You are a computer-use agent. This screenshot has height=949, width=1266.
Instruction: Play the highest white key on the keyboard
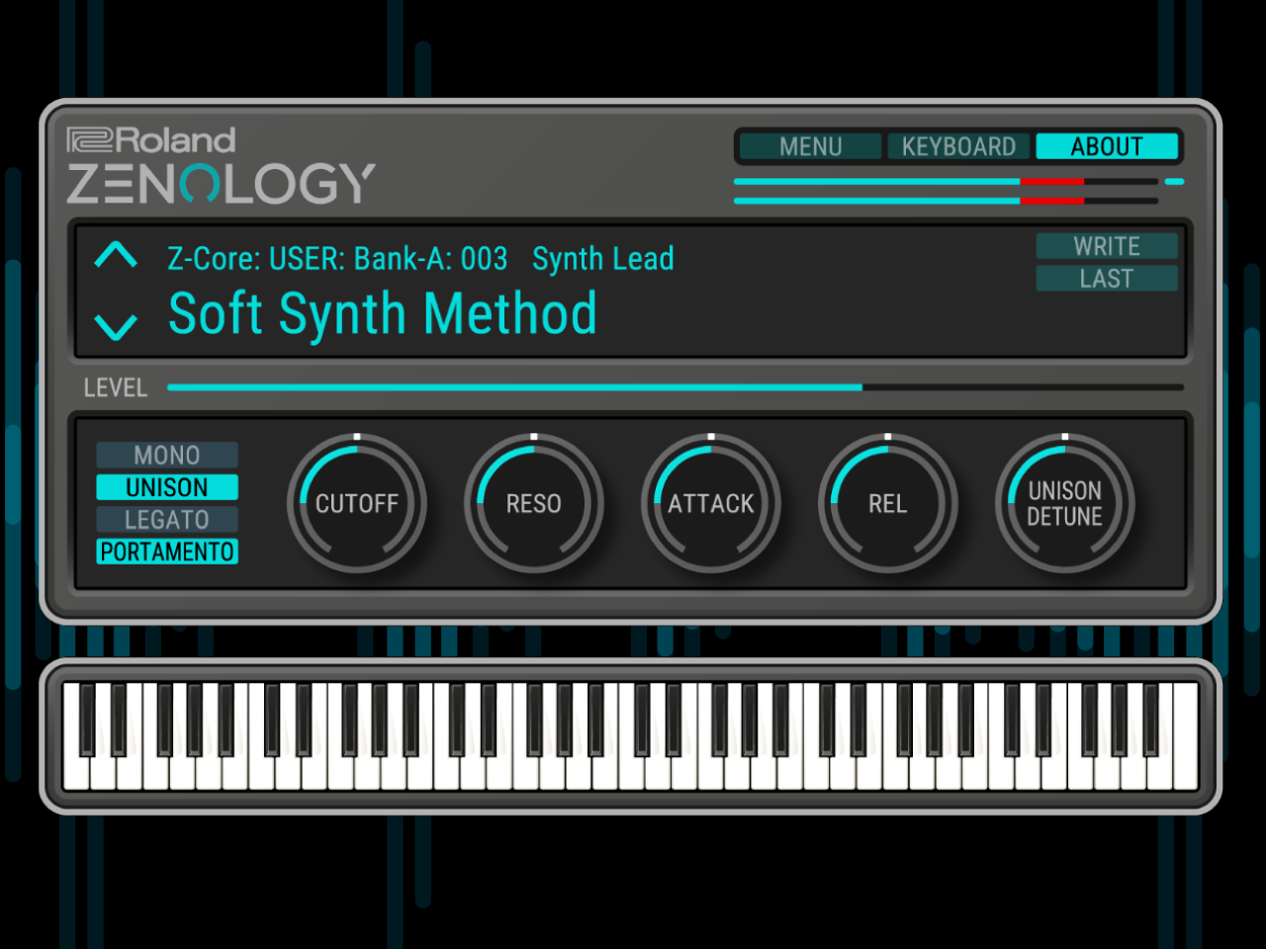click(x=1185, y=736)
